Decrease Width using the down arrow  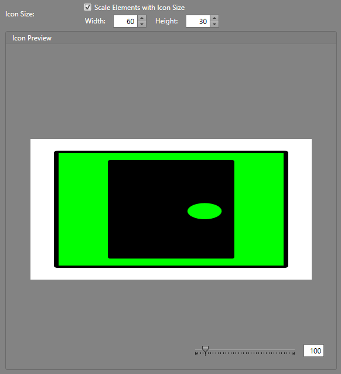pyautogui.click(x=142, y=24)
